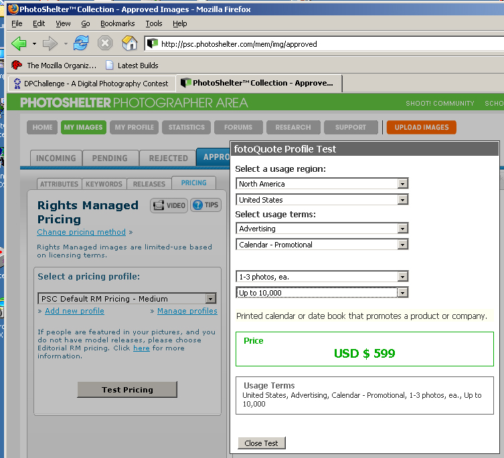Open the MY IMAGES section
The height and width of the screenshot is (458, 504).
click(x=83, y=127)
